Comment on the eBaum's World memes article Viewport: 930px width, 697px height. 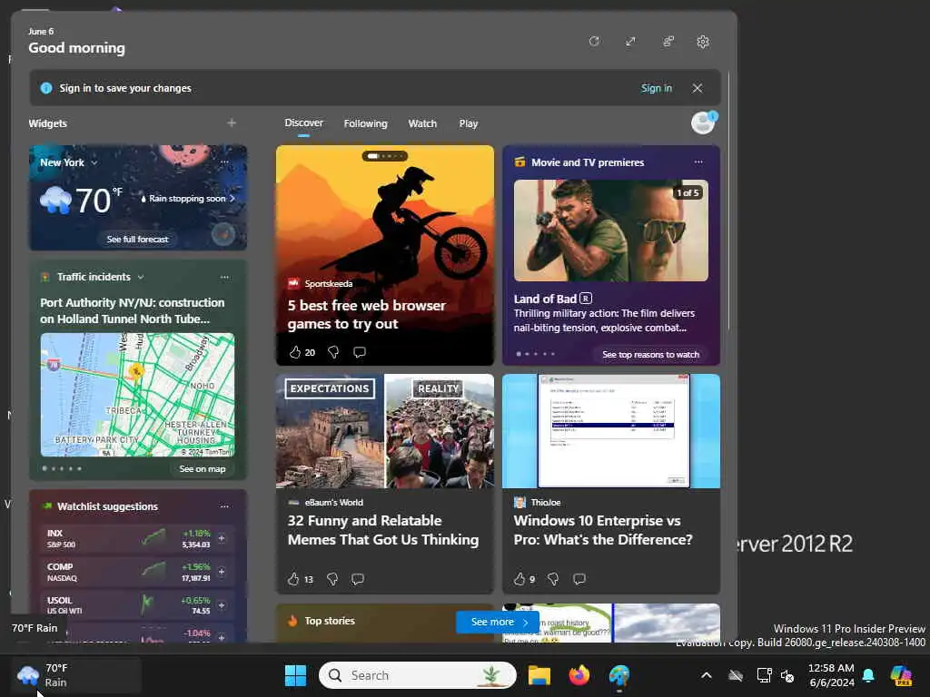point(358,578)
